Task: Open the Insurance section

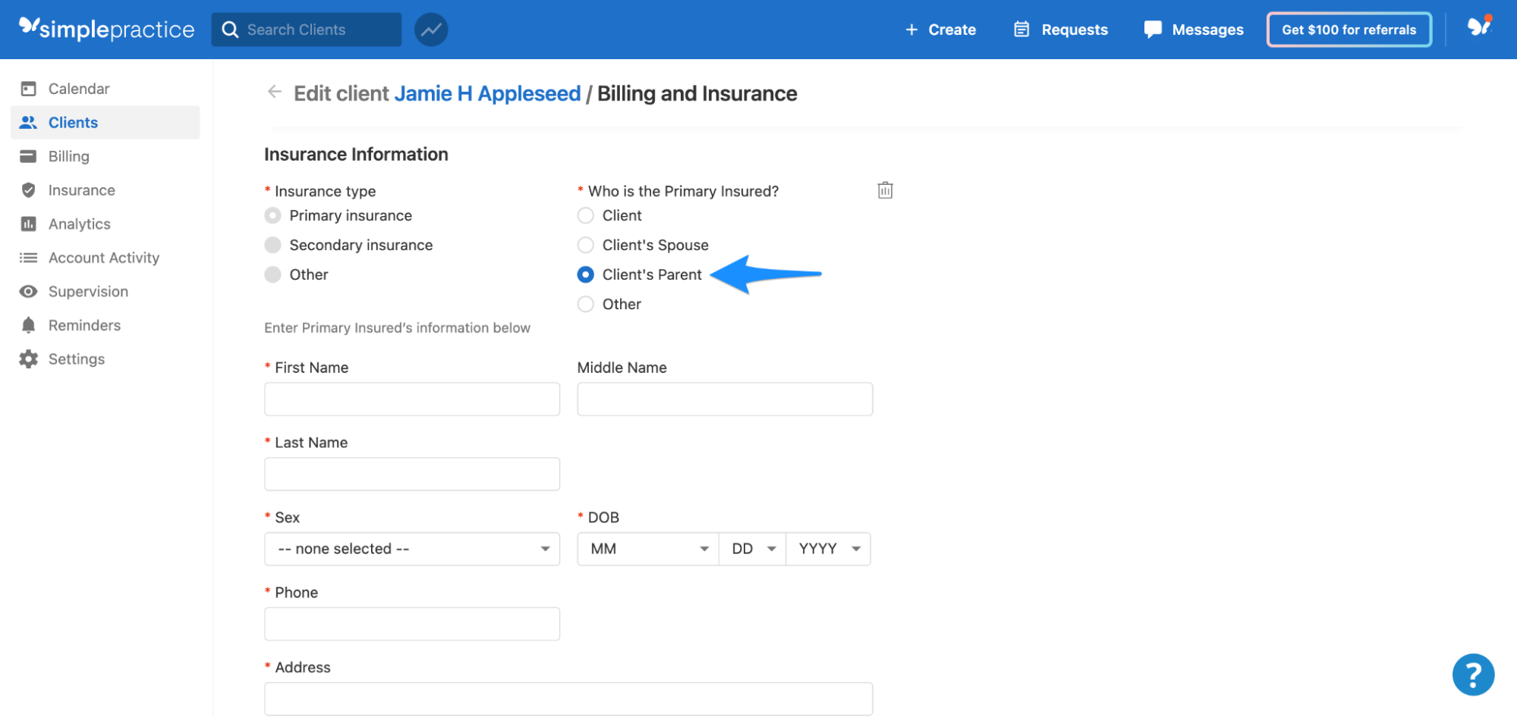Action: point(81,189)
